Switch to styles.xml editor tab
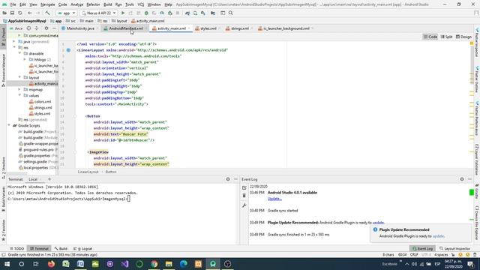 pyautogui.click(x=208, y=28)
